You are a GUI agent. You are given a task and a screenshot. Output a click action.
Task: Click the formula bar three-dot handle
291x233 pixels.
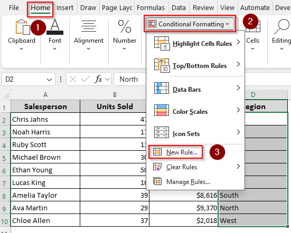pyautogui.click(x=61, y=79)
